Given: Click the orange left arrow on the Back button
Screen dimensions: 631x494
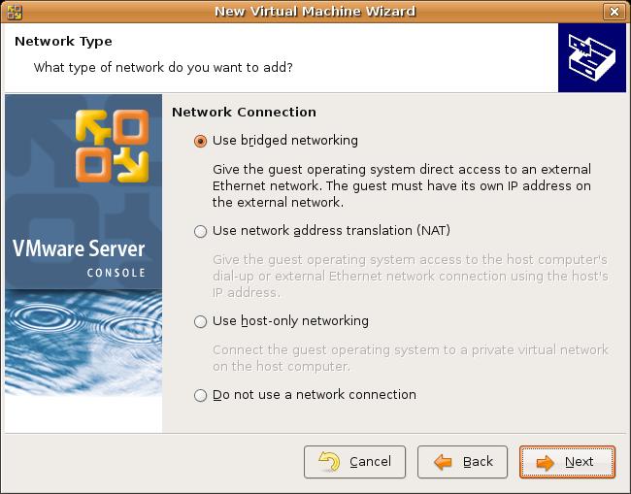Looking at the screenshot, I should coord(443,462).
